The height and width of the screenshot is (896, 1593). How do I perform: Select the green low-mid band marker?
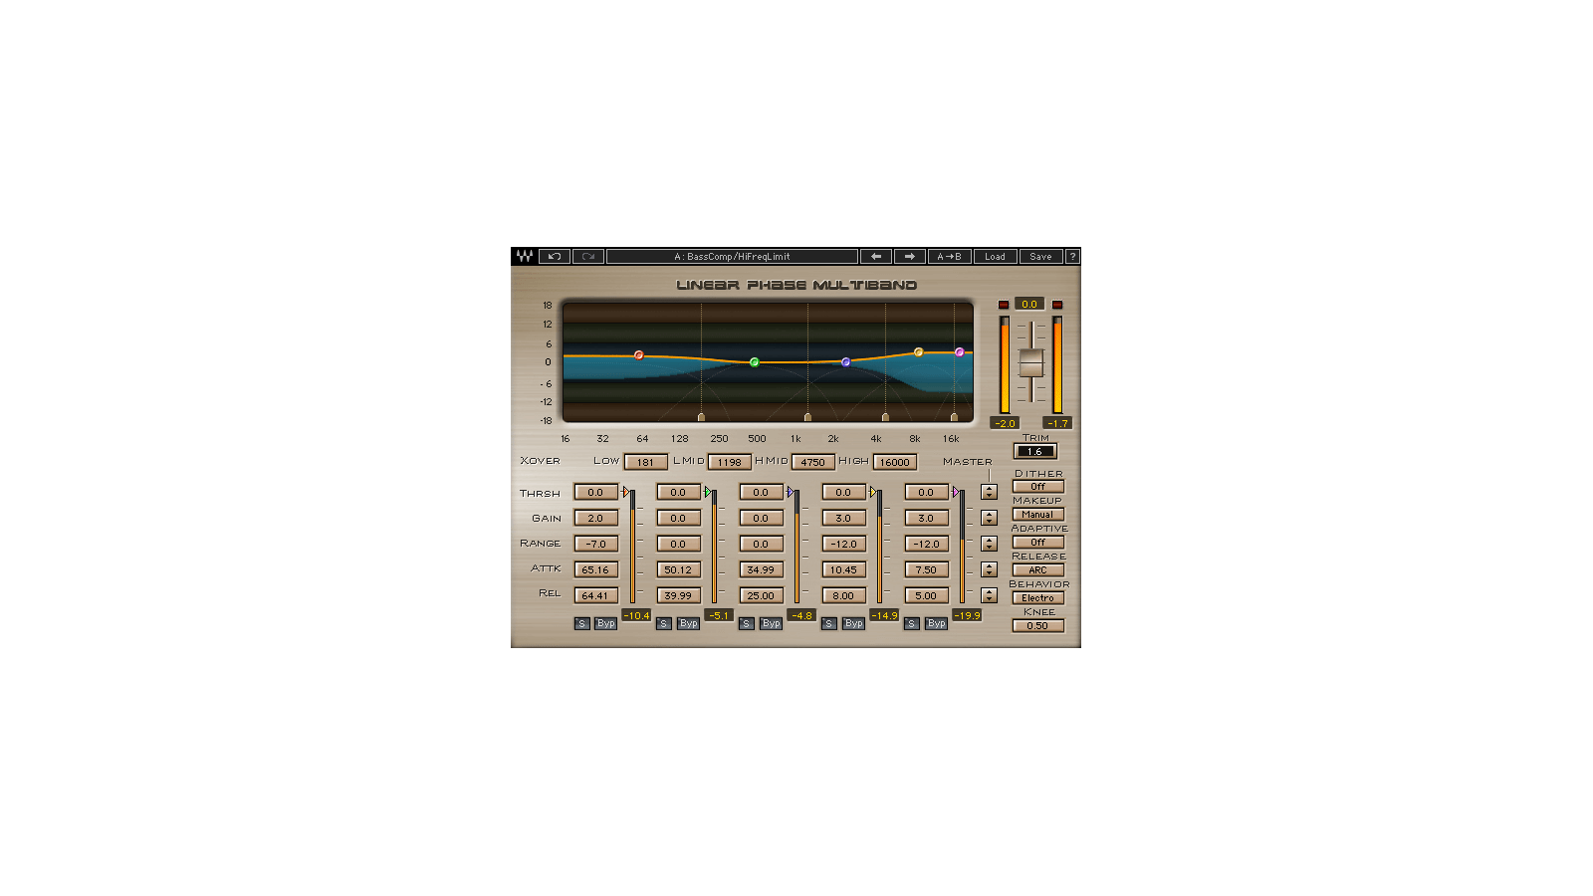click(x=755, y=362)
